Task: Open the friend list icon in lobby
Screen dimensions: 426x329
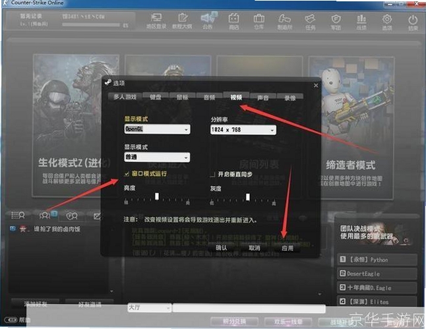Action: click(18, 215)
